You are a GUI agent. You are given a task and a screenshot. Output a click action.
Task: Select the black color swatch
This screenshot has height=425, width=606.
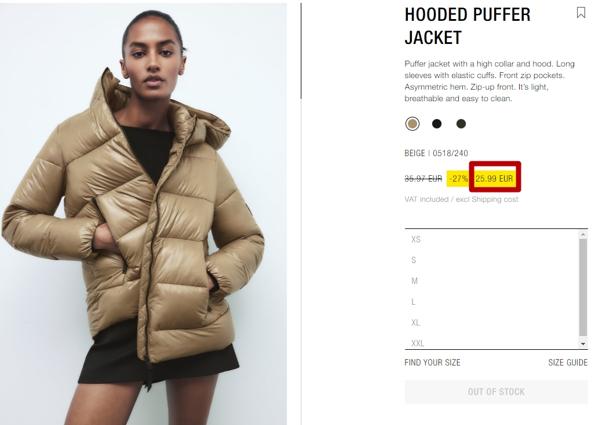click(437, 124)
